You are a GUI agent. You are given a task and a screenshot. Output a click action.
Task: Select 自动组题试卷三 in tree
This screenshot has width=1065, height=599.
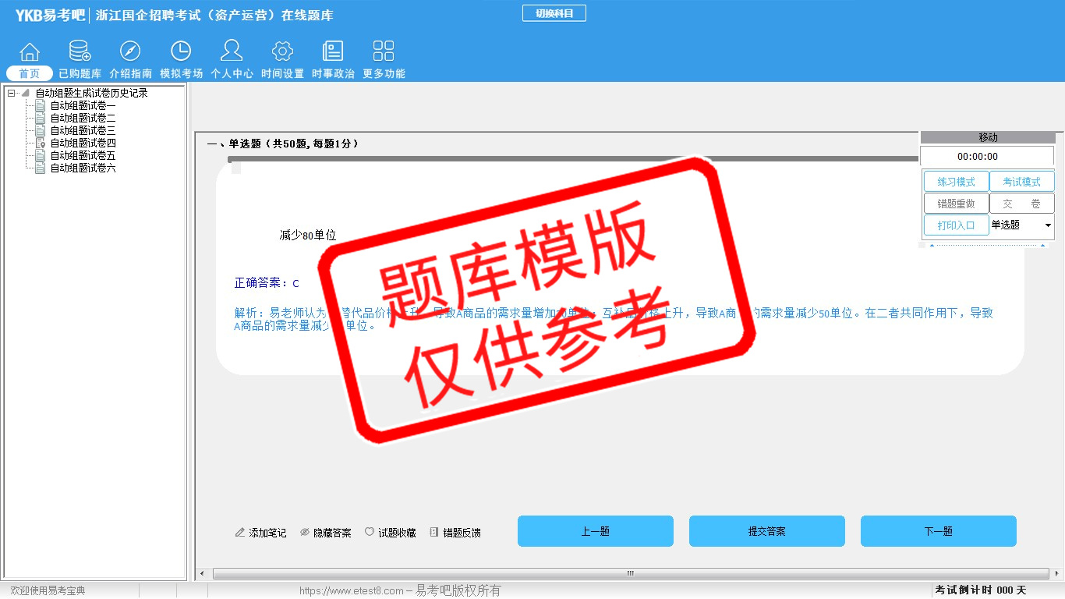[x=83, y=131]
